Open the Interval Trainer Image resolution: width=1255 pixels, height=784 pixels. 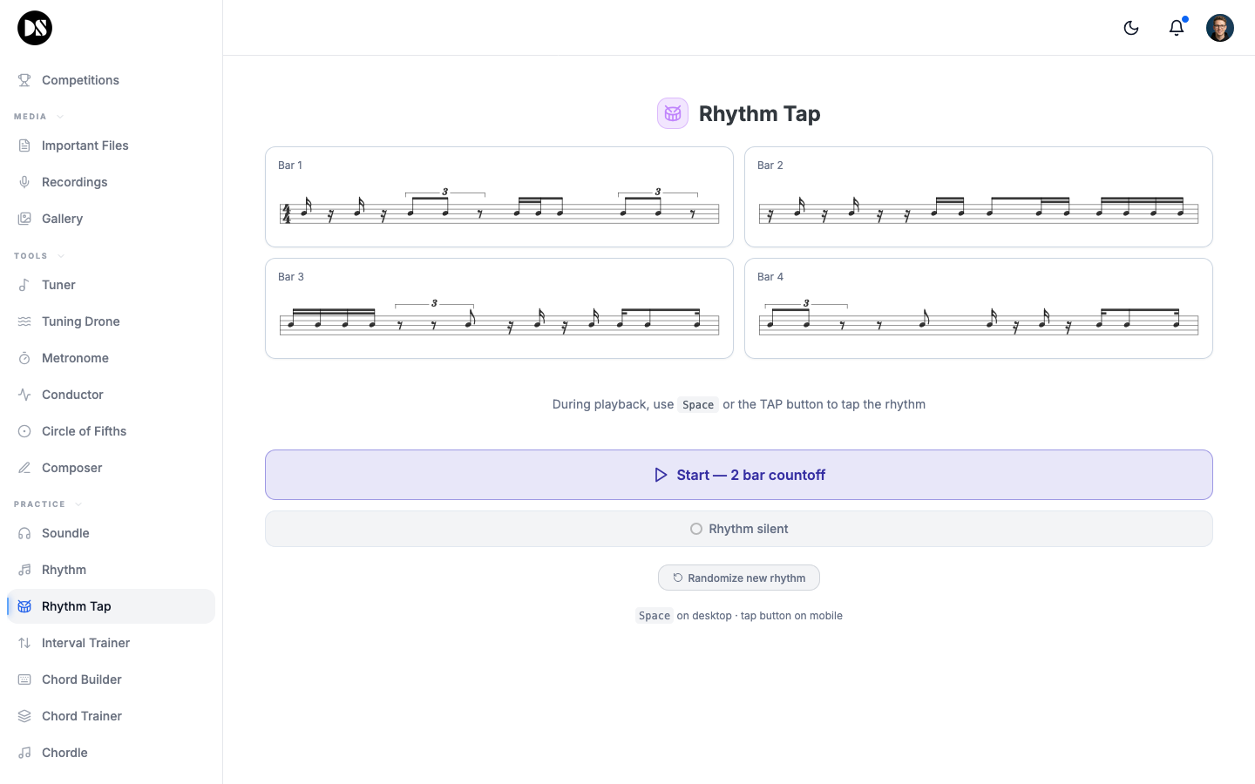pos(84,642)
